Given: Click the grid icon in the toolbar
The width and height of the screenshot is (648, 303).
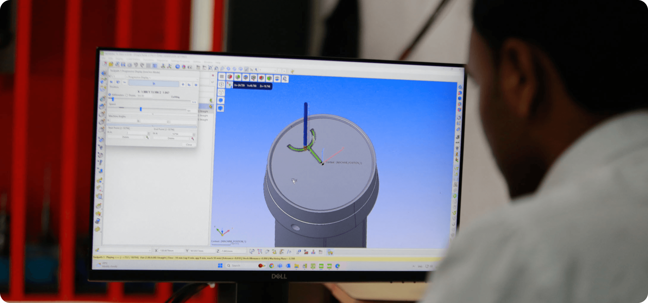Looking at the screenshot, I should [148, 66].
